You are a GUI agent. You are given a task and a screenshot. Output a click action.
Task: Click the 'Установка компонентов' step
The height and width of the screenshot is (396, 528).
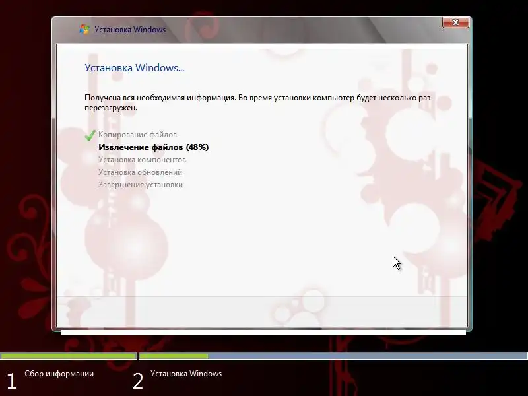(142, 160)
